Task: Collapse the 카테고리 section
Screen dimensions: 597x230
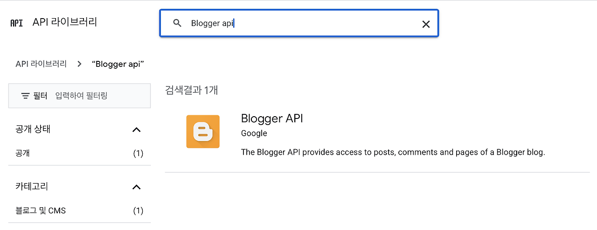Action: coord(136,187)
